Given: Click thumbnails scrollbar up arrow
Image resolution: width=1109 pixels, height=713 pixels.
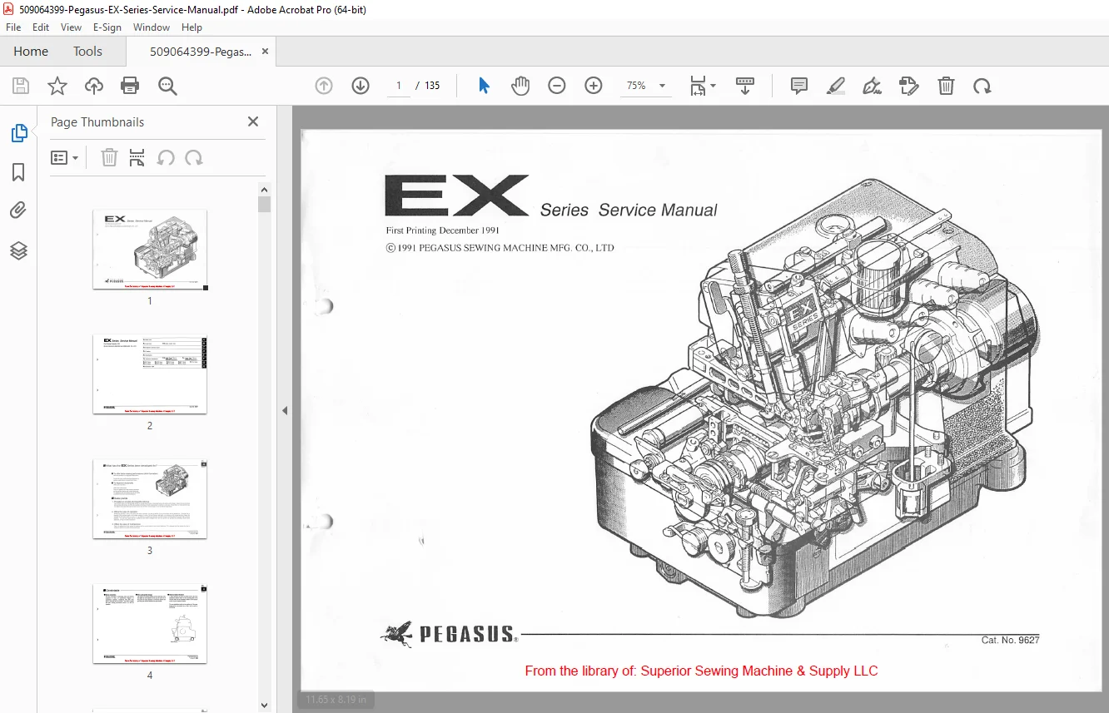Looking at the screenshot, I should click(264, 190).
